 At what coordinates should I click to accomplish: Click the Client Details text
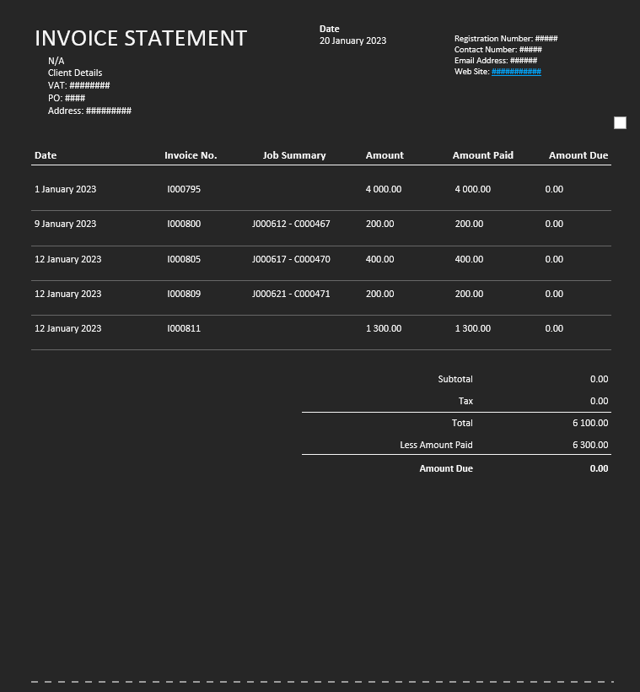[x=75, y=73]
